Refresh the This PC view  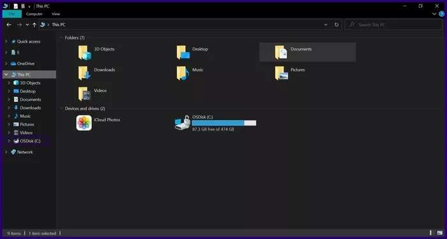tap(337, 25)
